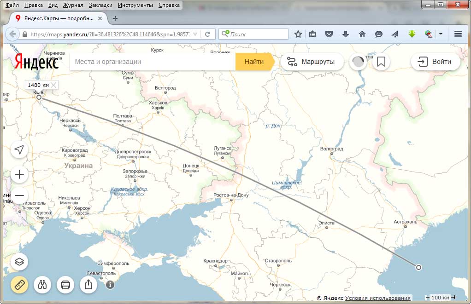Image resolution: width=471 pixels, height=304 pixels.
Task: Click the share map icon
Action: 88,285
